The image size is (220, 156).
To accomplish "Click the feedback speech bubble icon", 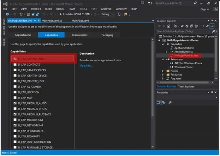I will (x=142, y=3).
